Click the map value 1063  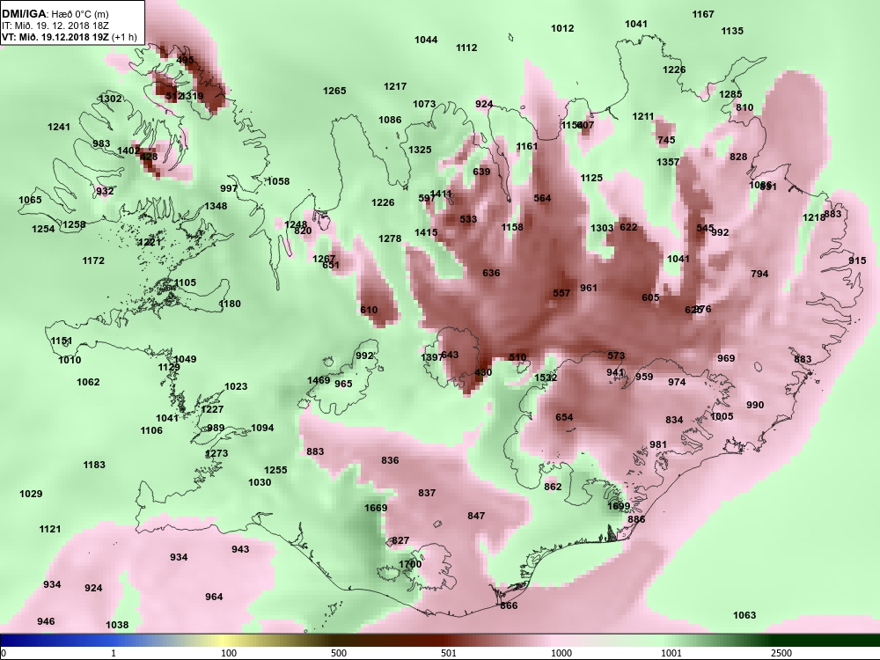pos(744,616)
